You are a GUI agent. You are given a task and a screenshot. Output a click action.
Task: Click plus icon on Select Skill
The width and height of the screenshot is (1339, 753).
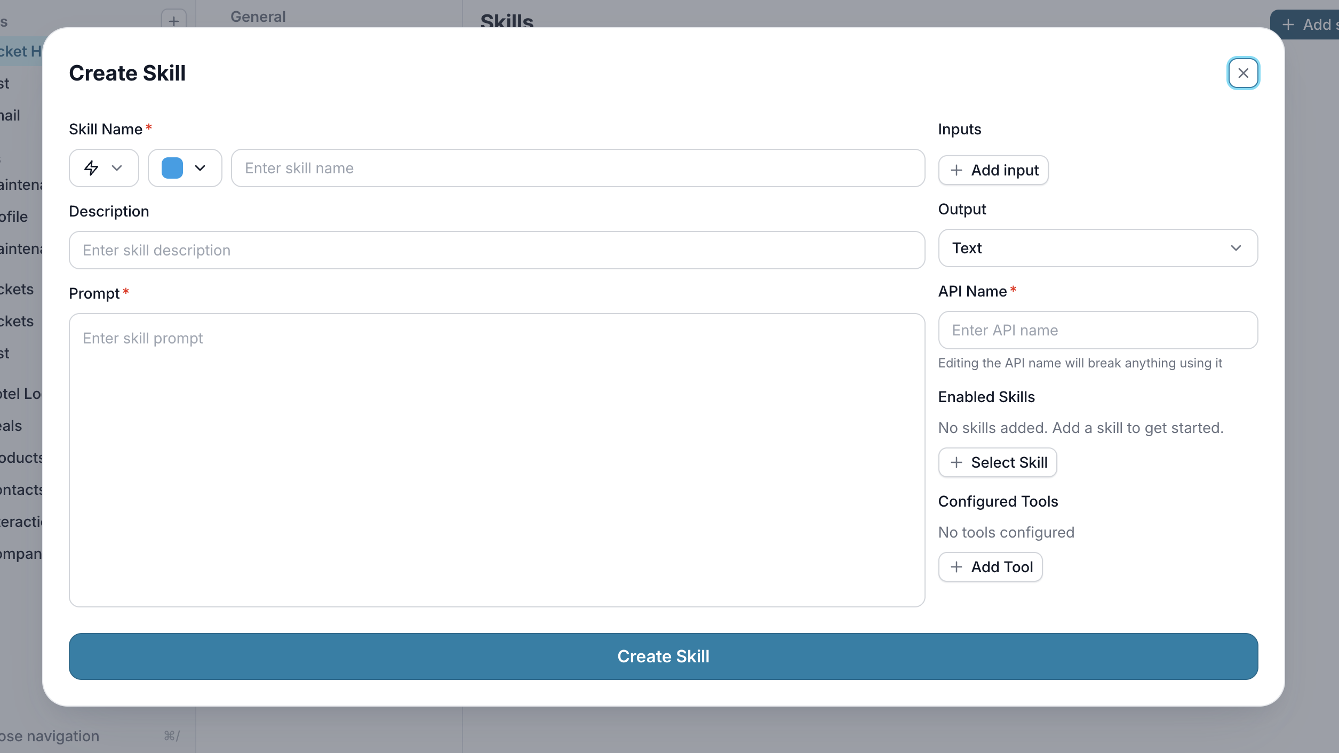[957, 462]
